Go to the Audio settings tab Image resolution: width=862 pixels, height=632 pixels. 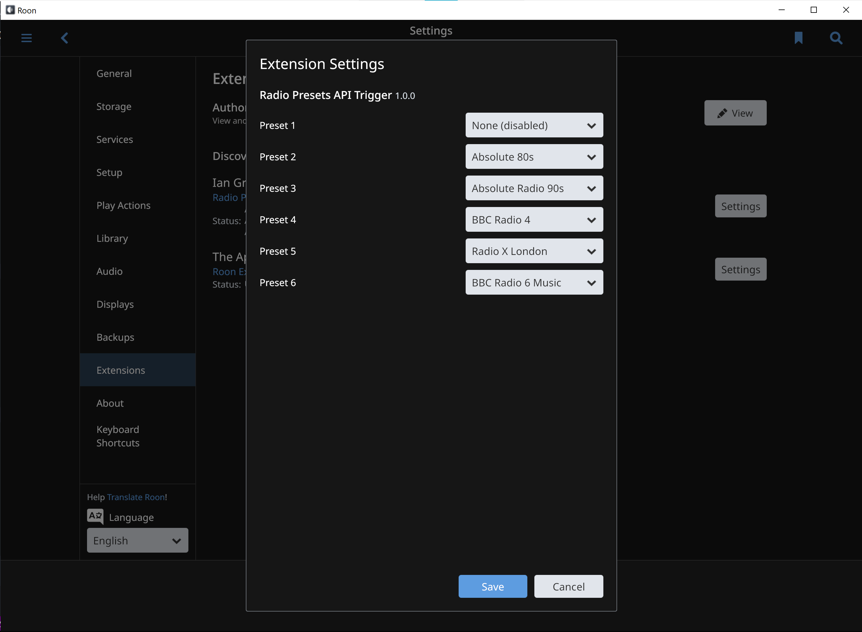coord(109,271)
